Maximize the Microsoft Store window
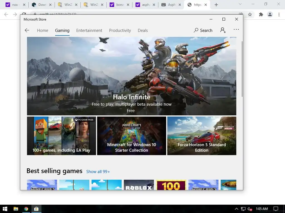Image resolution: width=285 pixels, height=213 pixels. [x=224, y=19]
